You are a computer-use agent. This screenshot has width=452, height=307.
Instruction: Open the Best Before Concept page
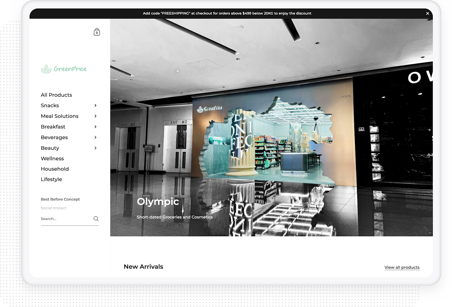(x=60, y=199)
